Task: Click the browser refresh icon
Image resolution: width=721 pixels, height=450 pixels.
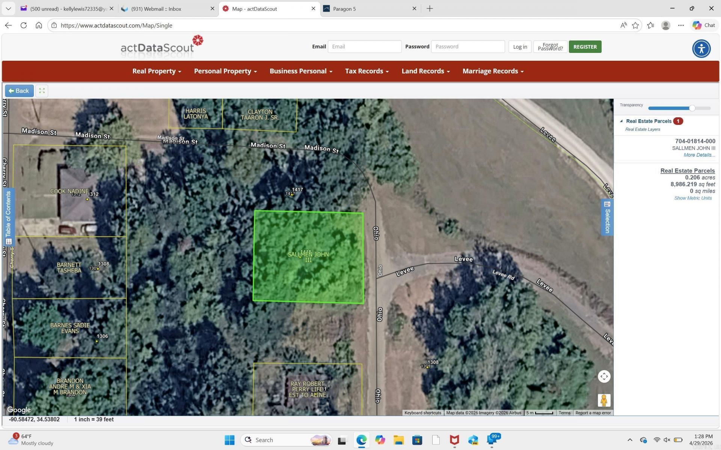Action: click(x=24, y=25)
